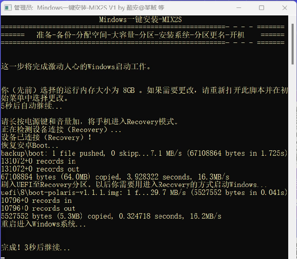This screenshot has width=297, height=259.
Task: Click the '5秒后自动继续...' line
Action: tap(38, 106)
